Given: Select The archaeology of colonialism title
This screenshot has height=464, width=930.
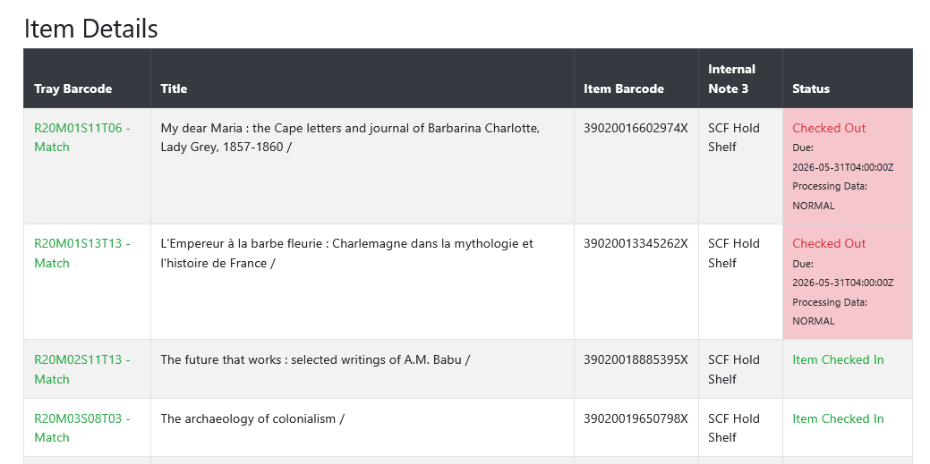Looking at the screenshot, I should 252,418.
